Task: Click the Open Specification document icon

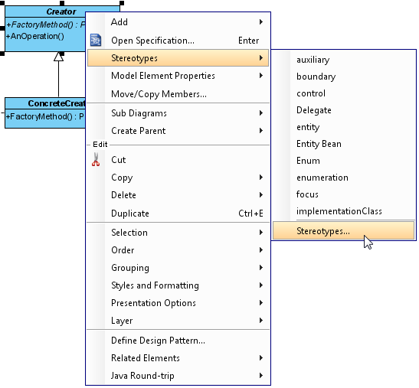Action: 96,41
